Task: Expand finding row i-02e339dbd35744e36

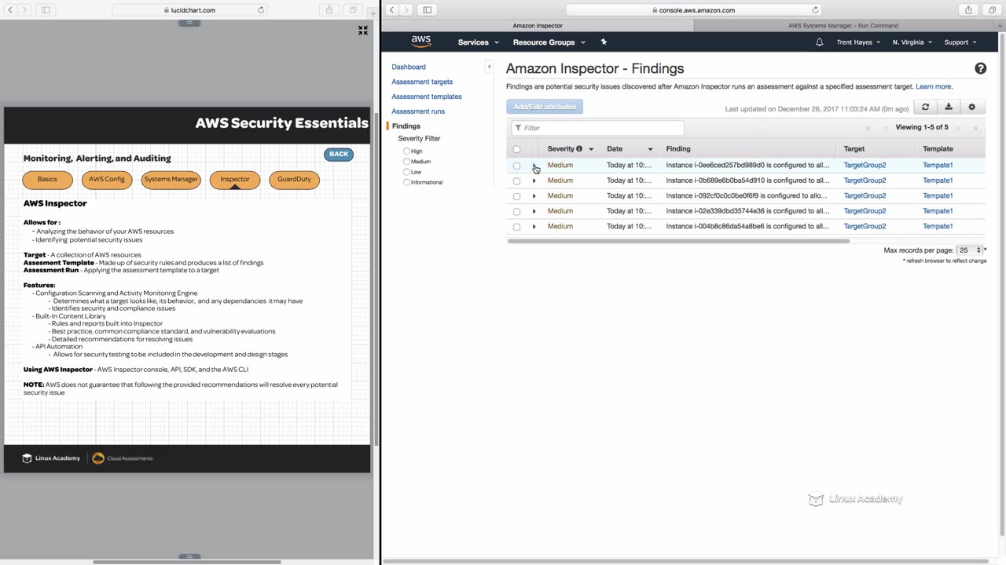Action: coord(534,211)
